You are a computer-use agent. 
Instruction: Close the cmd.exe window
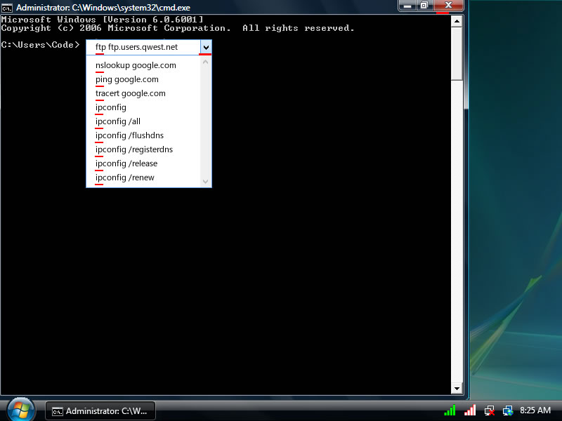pos(448,6)
